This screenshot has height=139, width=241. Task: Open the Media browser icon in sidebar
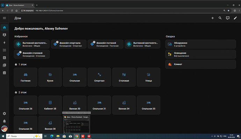4,65
